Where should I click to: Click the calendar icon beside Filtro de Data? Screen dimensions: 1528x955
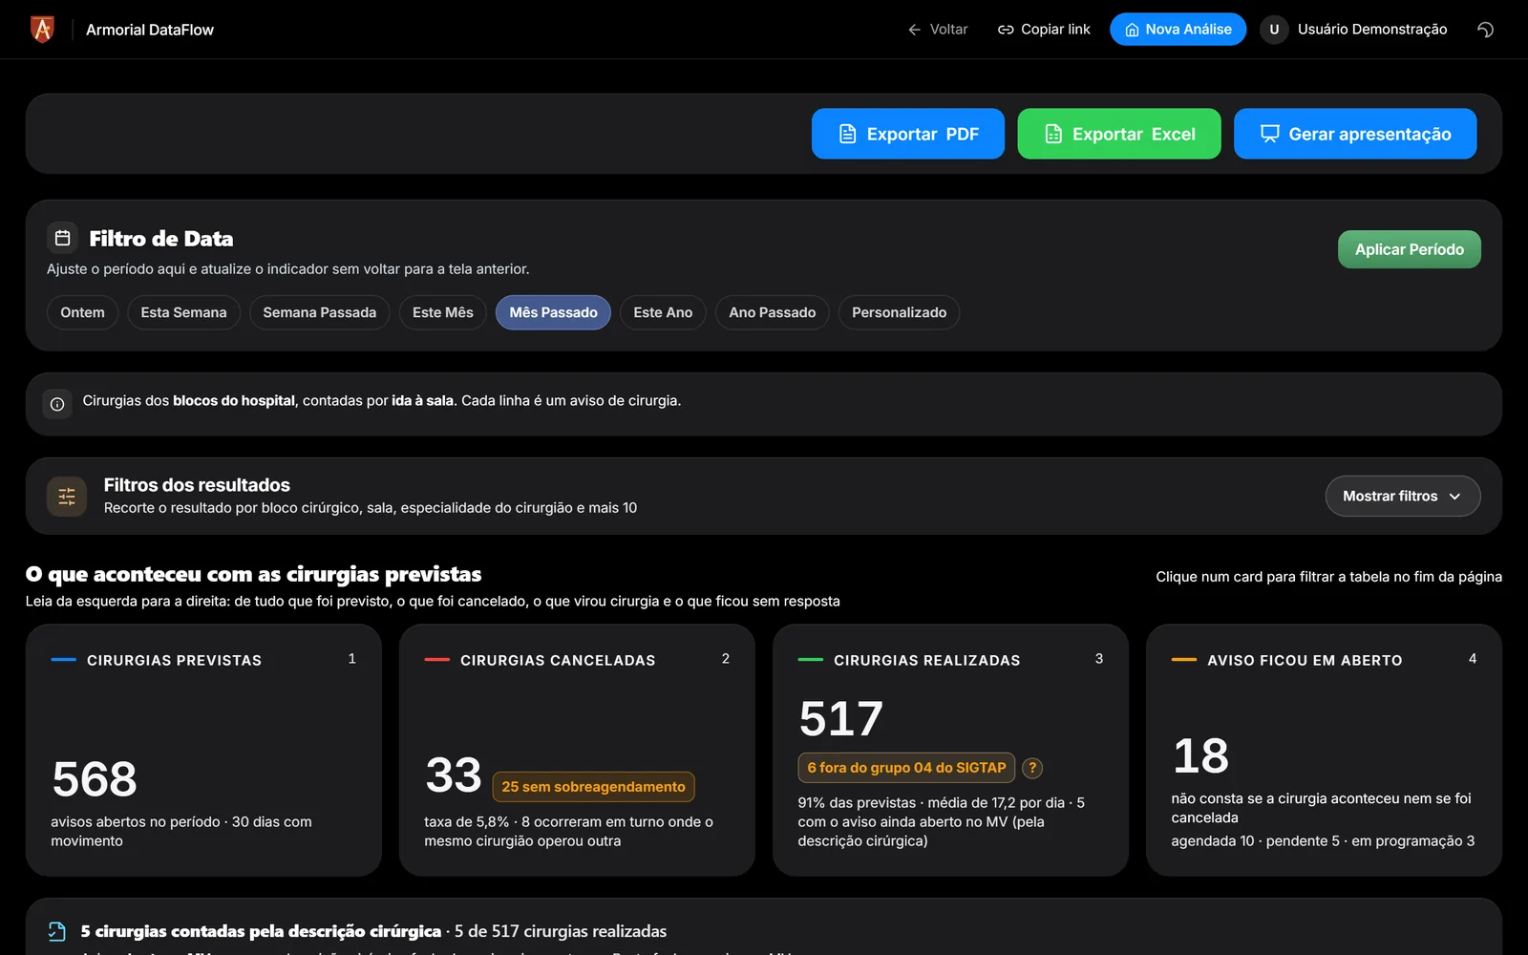tap(63, 238)
